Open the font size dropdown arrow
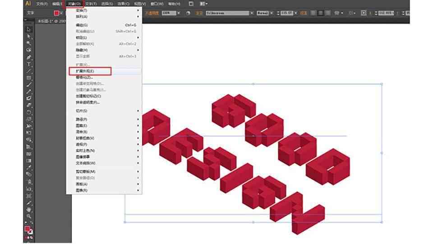433x244 pixels. pos(296,13)
